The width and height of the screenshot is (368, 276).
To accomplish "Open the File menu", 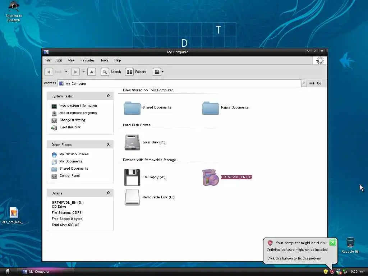I will click(x=48, y=60).
